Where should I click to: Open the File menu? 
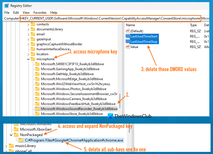(7, 13)
